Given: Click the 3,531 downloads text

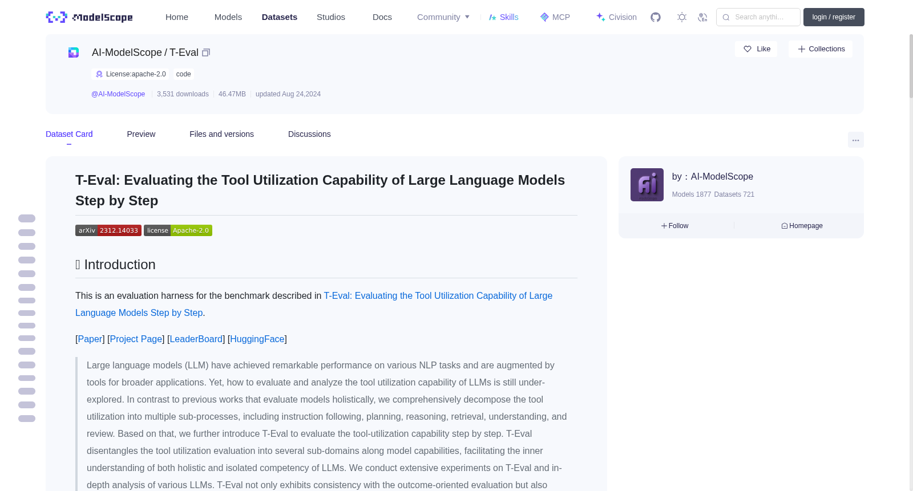Looking at the screenshot, I should click(x=183, y=94).
